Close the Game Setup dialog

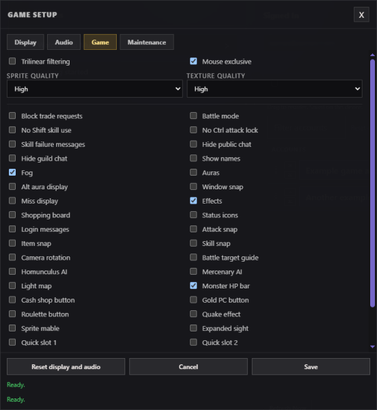coord(361,14)
